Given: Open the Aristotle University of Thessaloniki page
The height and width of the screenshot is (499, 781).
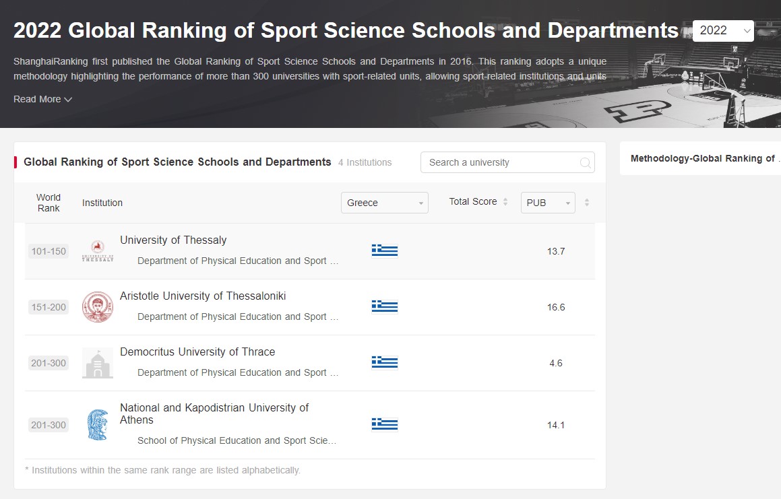Looking at the screenshot, I should 203,296.
